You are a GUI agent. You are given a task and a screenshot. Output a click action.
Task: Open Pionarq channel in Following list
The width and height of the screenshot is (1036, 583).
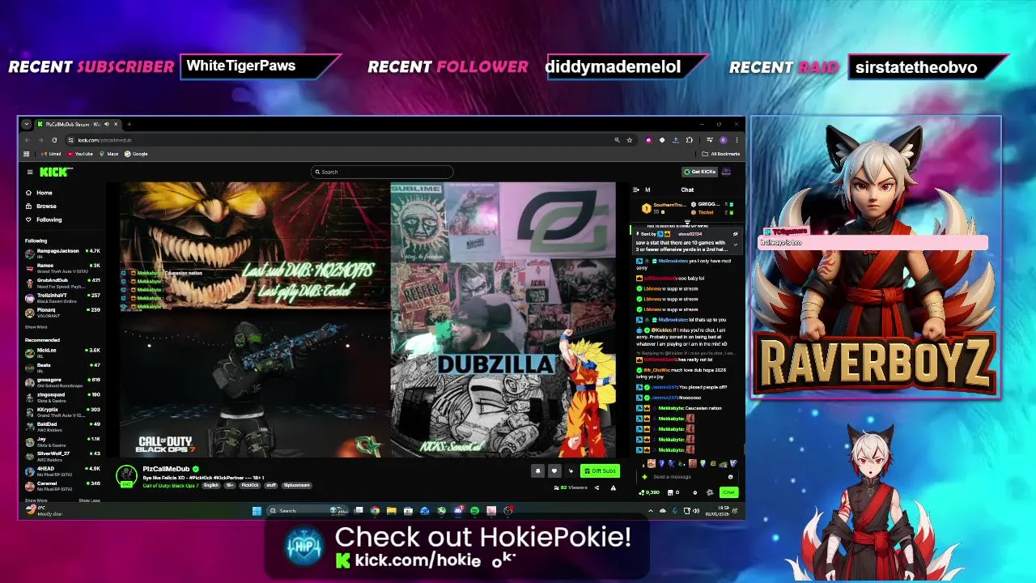pyautogui.click(x=62, y=312)
